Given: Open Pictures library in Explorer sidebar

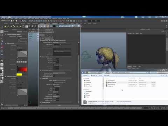Looking at the screenshot, I should tap(87, 95).
